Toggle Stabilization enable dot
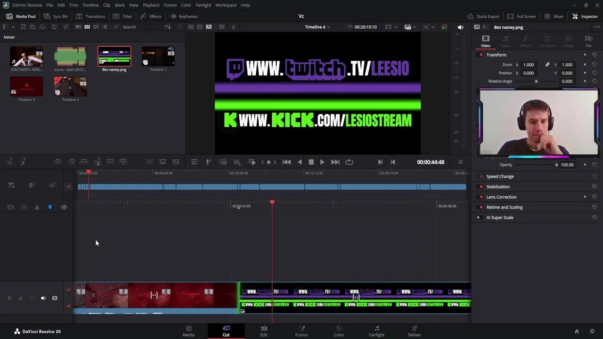The width and height of the screenshot is (603, 339). 481,187
